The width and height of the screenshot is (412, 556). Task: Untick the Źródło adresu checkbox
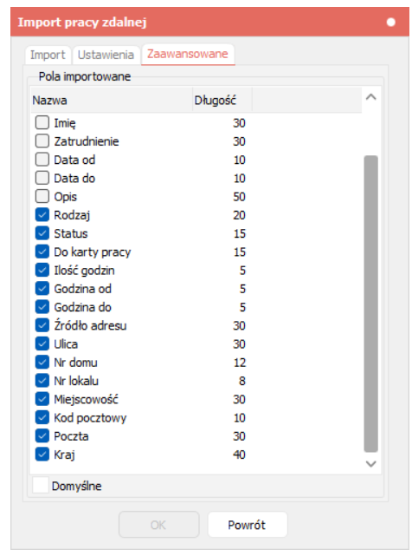[x=42, y=325]
